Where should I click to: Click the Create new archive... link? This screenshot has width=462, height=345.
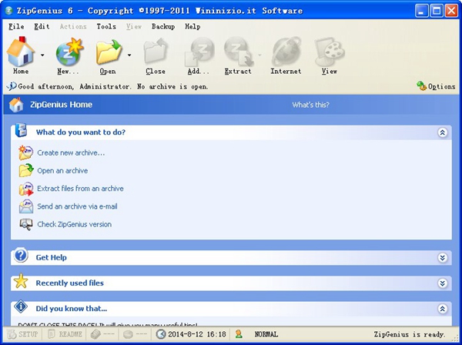[x=71, y=152]
